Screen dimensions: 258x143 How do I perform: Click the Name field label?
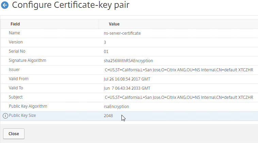click(14, 33)
